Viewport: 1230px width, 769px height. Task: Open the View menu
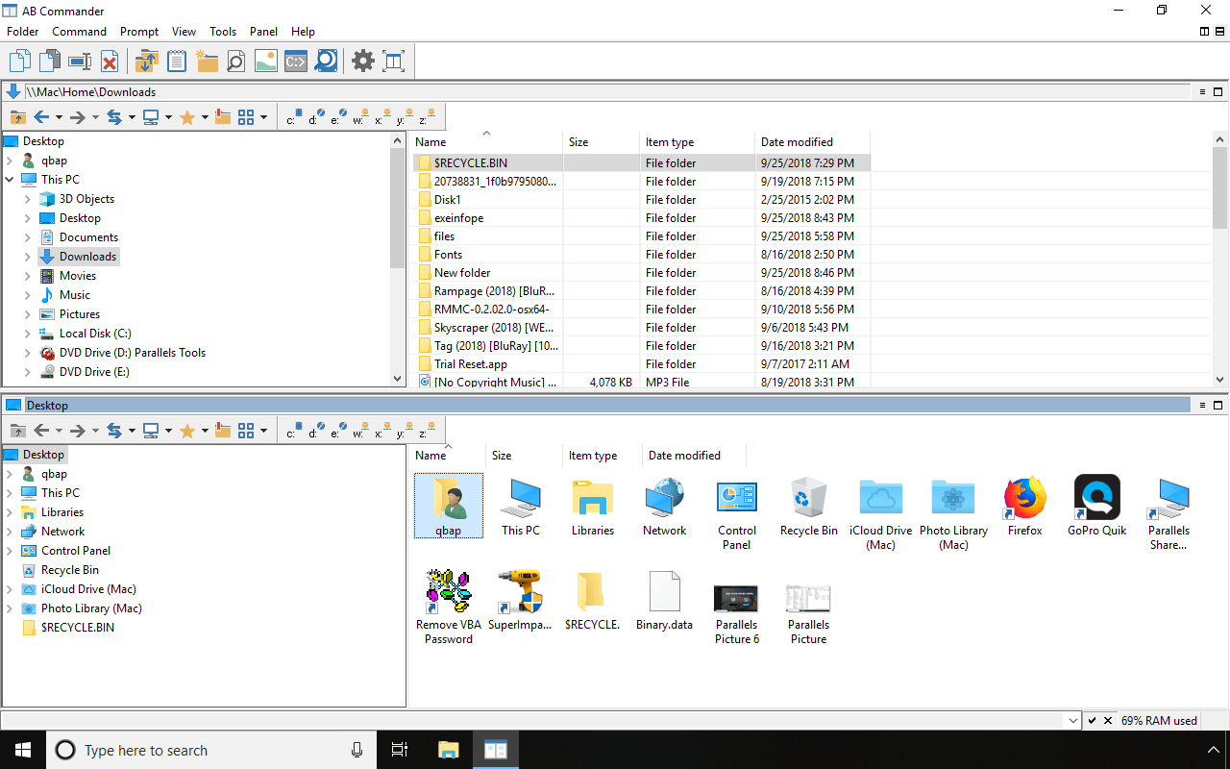(x=184, y=31)
